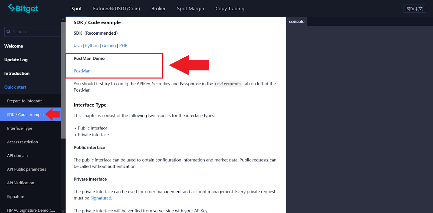Open Update Log in the sidebar
433x213 pixels.
coord(16,60)
